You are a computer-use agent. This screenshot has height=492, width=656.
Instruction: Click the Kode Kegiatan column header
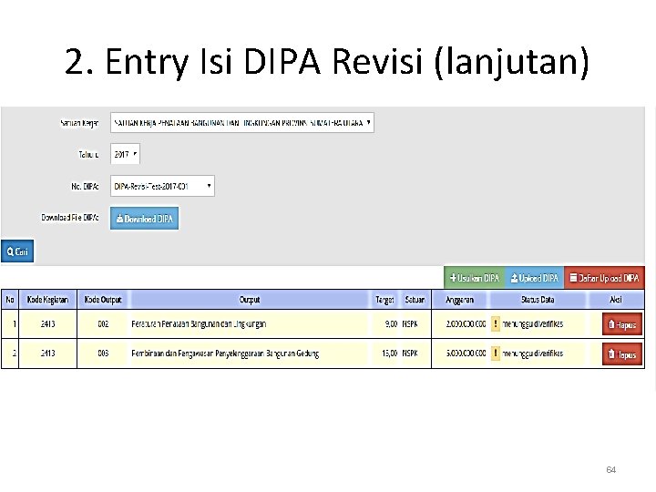point(47,300)
